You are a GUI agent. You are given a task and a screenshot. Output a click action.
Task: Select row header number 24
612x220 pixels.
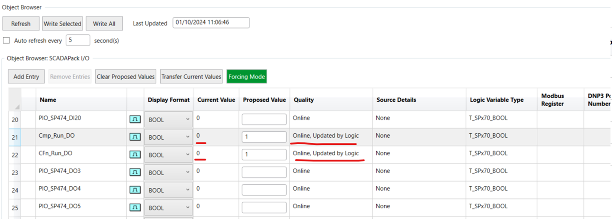coord(15,190)
